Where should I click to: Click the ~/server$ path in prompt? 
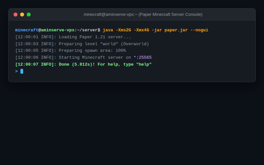(88, 30)
